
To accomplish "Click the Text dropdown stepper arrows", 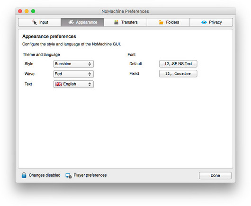I will pos(90,84).
